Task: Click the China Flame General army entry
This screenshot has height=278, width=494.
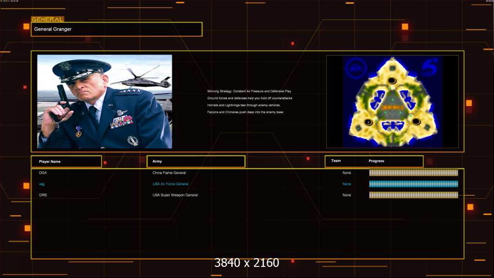Action: pos(169,173)
